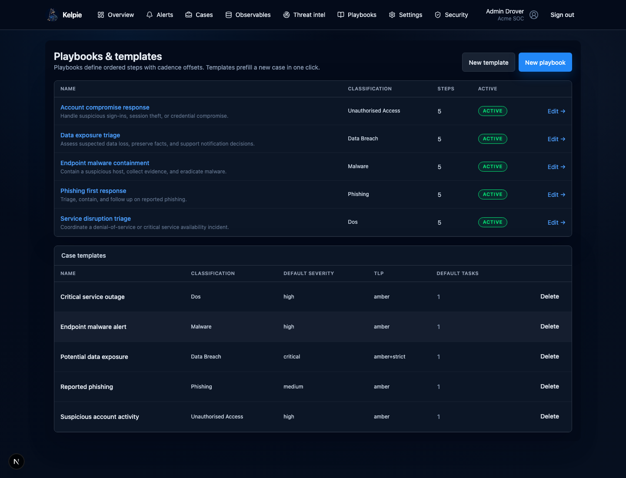Open Phishing first response playbook
The height and width of the screenshot is (478, 626).
pos(93,191)
